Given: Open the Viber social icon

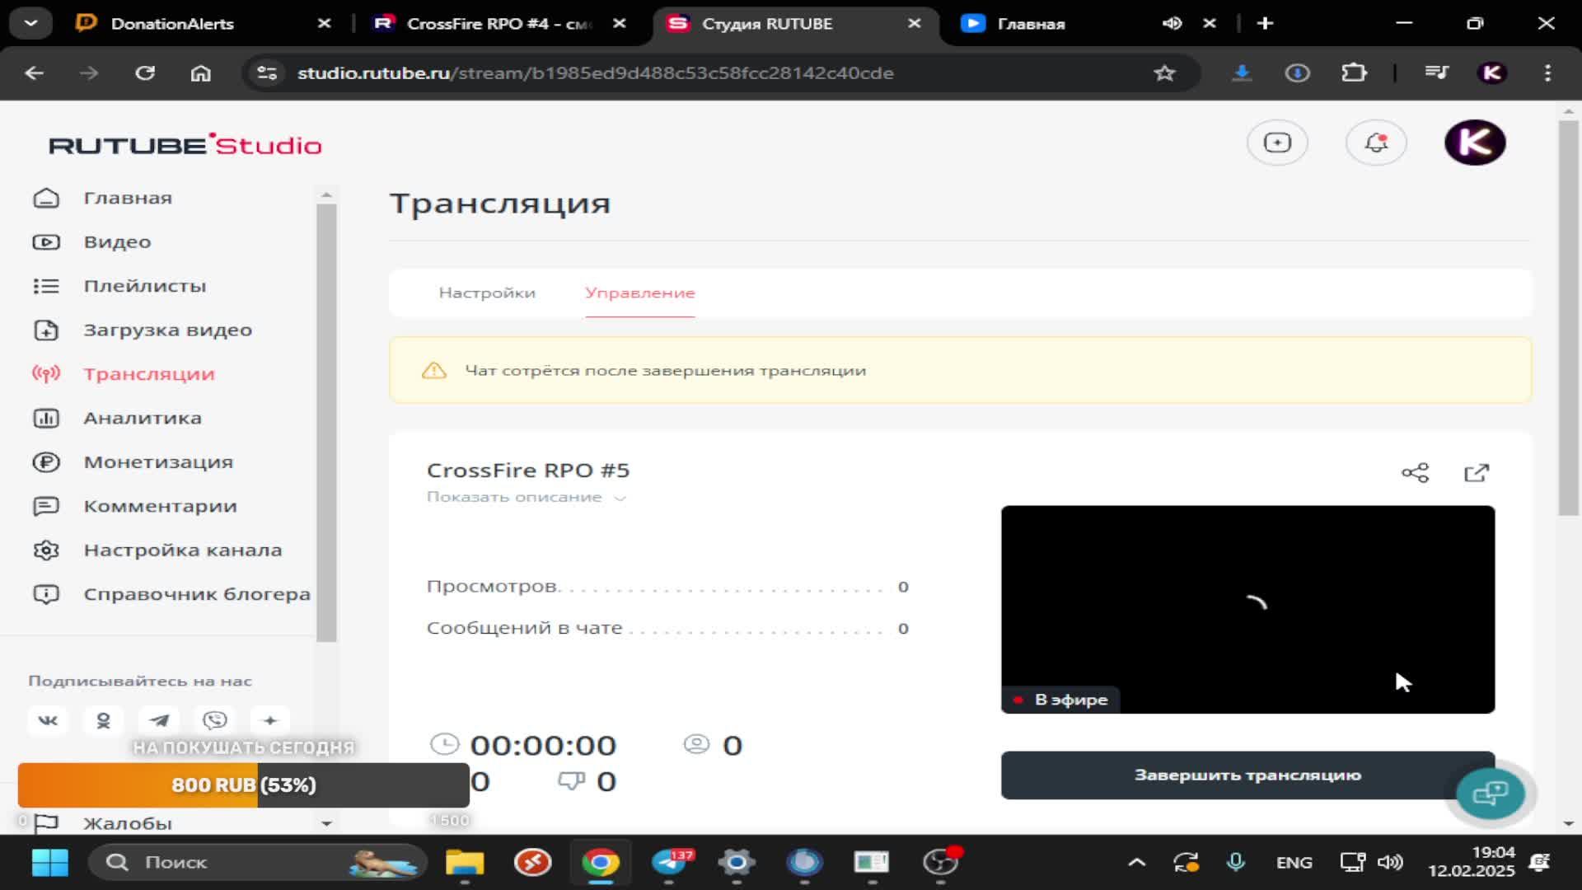Looking at the screenshot, I should (214, 720).
